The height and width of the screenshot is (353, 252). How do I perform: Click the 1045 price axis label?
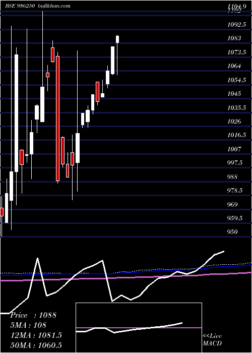(x=234, y=94)
